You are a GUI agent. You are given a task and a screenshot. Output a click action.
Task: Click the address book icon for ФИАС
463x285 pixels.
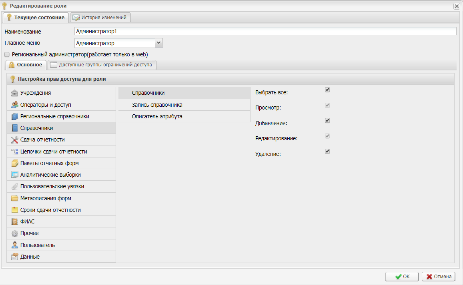15,221
